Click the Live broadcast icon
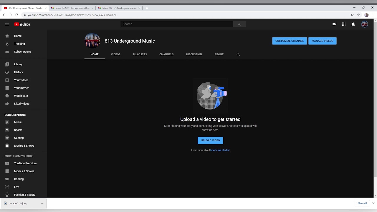377x212 pixels. pos(7,187)
